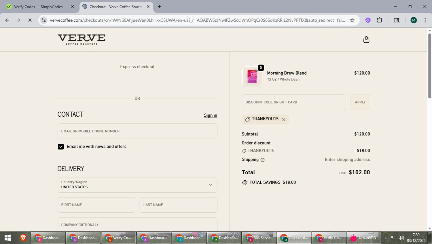
Task: Open the Extensions puzzle icon
Action: [x=380, y=20]
